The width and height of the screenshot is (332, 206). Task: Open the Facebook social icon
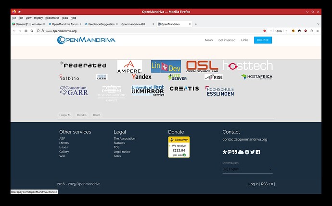pos(258,152)
